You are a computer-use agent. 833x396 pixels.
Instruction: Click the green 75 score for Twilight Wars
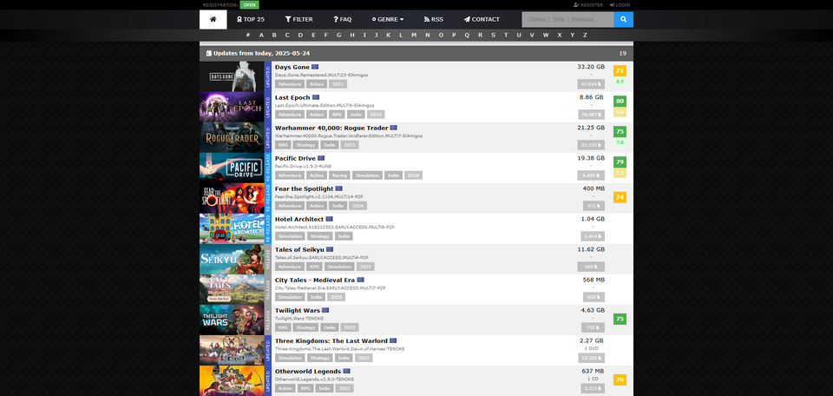tap(620, 319)
